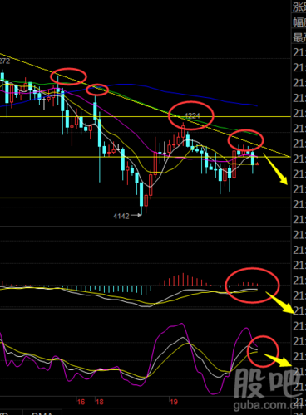Click the 4224 high price label
This screenshot has width=306, height=415.
tap(192, 115)
